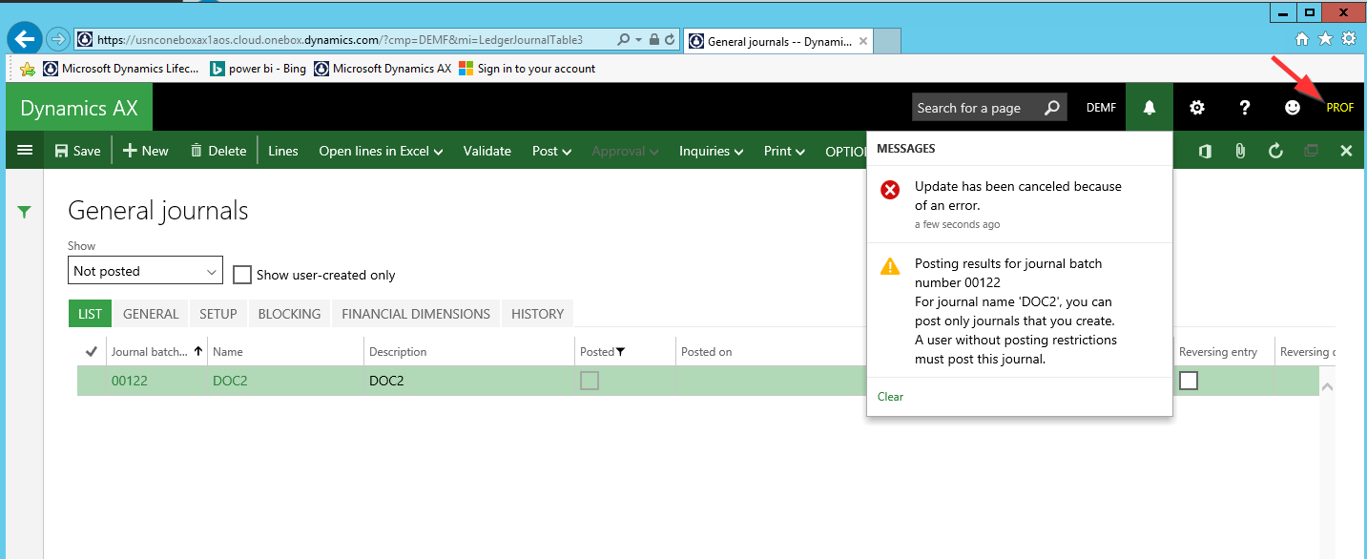Click the refresh icon in the action bar
The image size is (1367, 559).
pos(1275,151)
